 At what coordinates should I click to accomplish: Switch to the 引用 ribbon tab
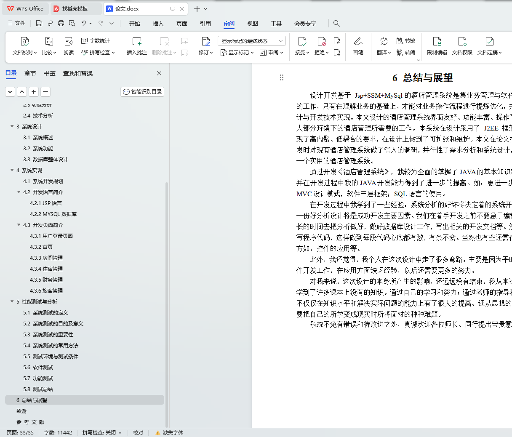coord(205,24)
